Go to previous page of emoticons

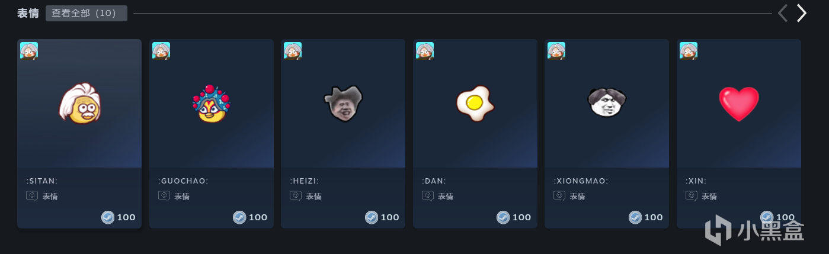(782, 13)
